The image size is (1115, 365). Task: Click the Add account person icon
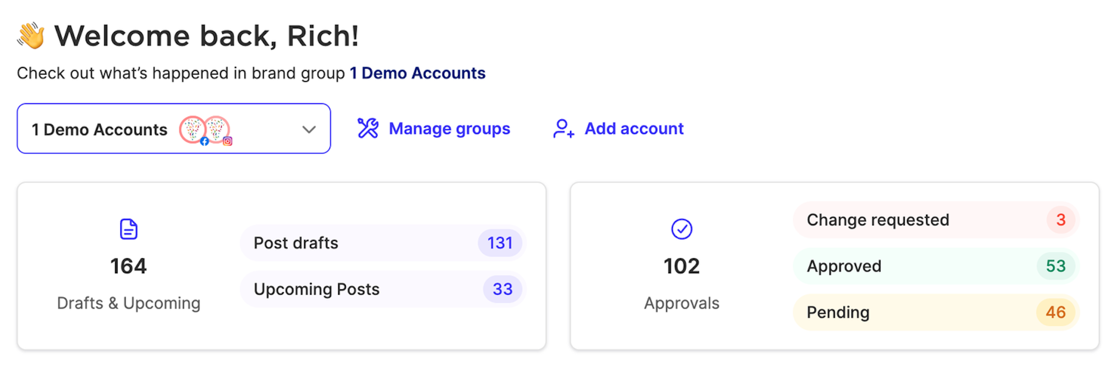point(563,128)
